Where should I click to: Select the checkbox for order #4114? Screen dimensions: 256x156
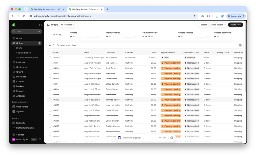(x=50, y=68)
